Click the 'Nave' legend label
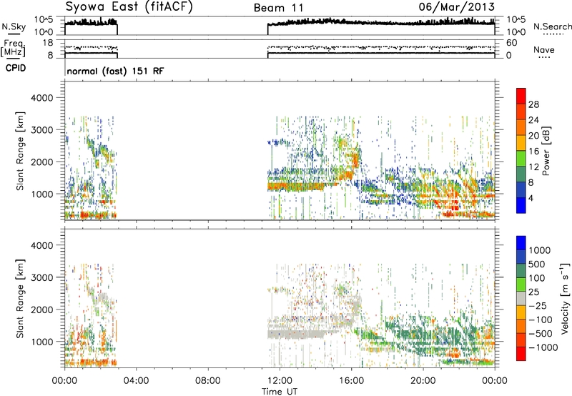Screen dimensions: 572x396 pos(544,49)
